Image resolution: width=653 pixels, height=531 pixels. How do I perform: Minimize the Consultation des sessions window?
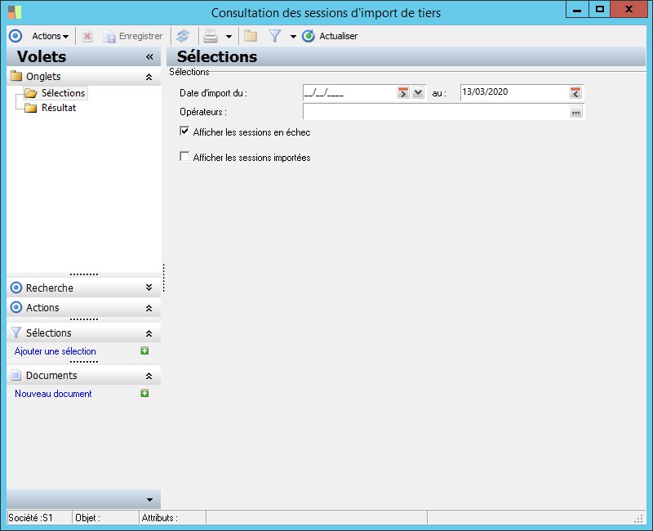click(x=577, y=10)
